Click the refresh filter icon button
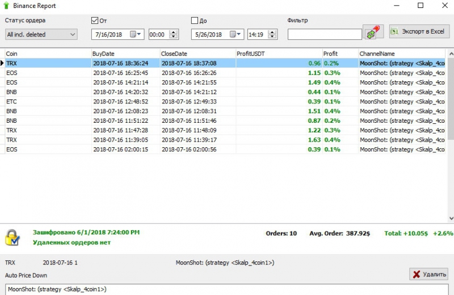Screen dimensions: 454x295 click(373, 32)
